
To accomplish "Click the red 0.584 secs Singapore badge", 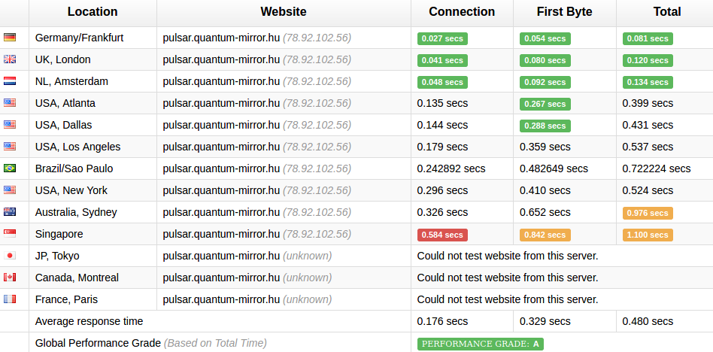I will tap(442, 235).
